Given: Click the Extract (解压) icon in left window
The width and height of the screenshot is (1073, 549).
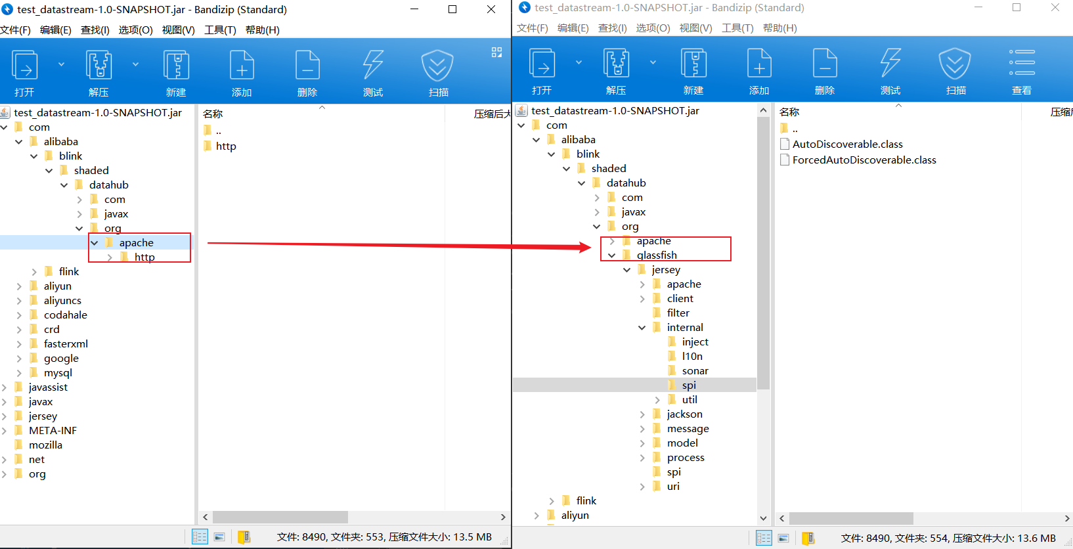Looking at the screenshot, I should 99,66.
